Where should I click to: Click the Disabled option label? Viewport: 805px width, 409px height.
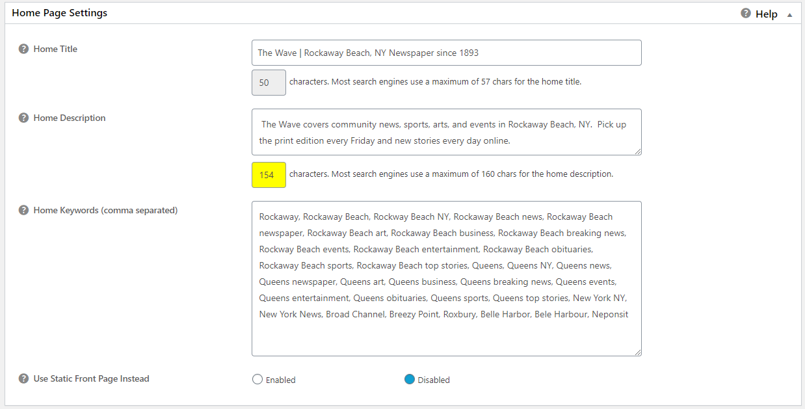click(434, 380)
